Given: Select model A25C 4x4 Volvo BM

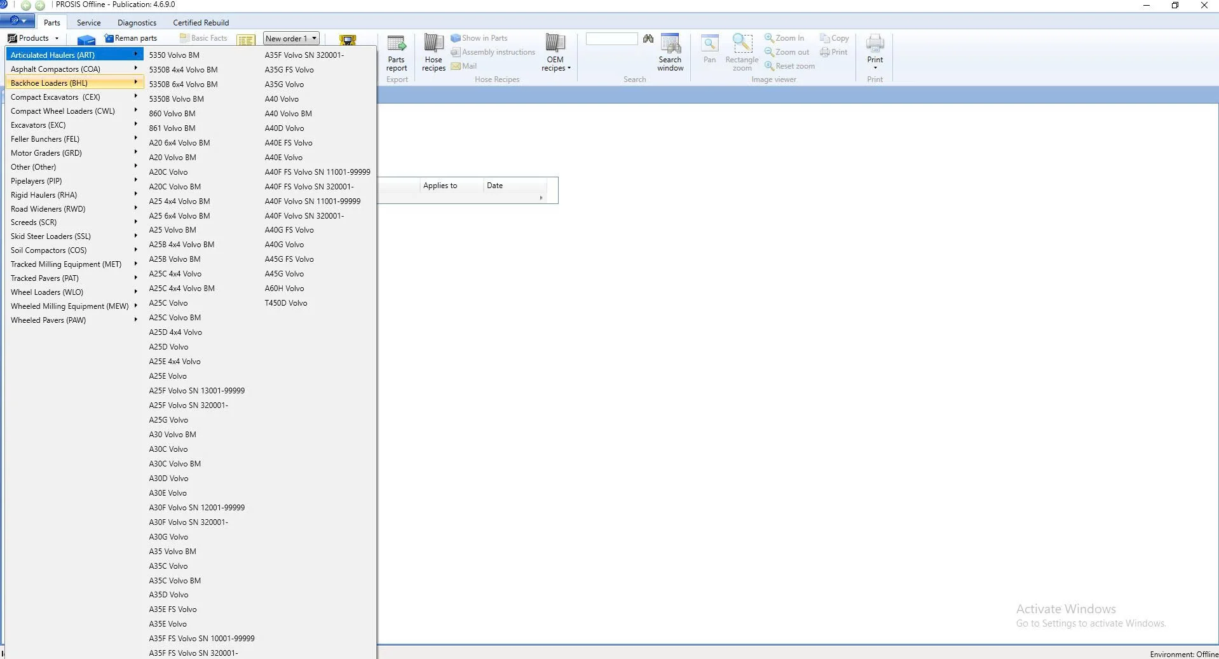Looking at the screenshot, I should (182, 289).
